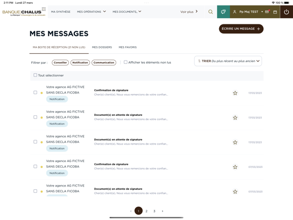Click the Voir plus link
The height and width of the screenshot is (220, 293).
187,12
